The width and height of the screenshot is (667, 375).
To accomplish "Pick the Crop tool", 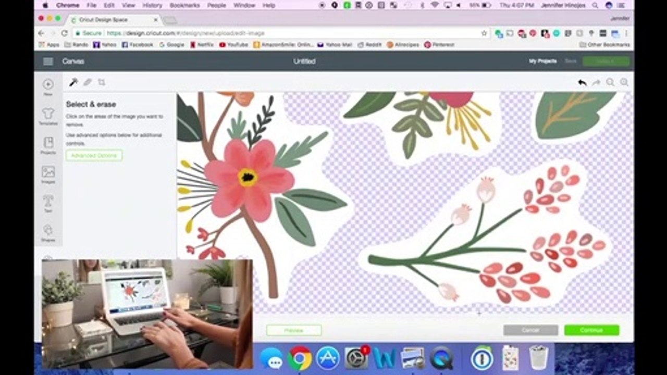I will (102, 82).
